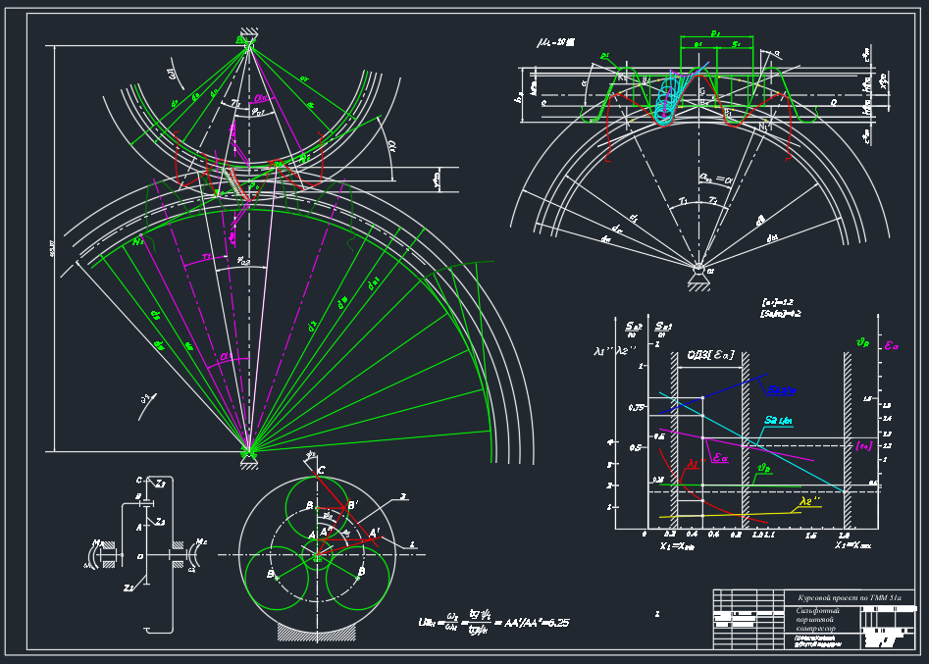Click the "= AA'/AA''=6.25" formula text
Screen dimensions: 929x664
click(532, 623)
